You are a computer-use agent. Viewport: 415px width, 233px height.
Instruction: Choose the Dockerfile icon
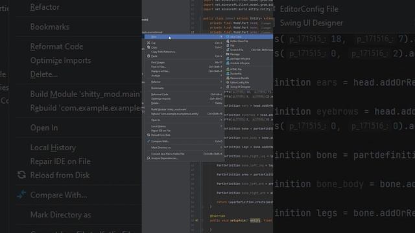[228, 74]
